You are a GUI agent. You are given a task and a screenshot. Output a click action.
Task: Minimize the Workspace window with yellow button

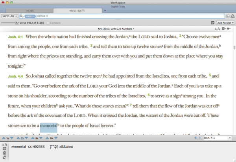coord(7,3)
